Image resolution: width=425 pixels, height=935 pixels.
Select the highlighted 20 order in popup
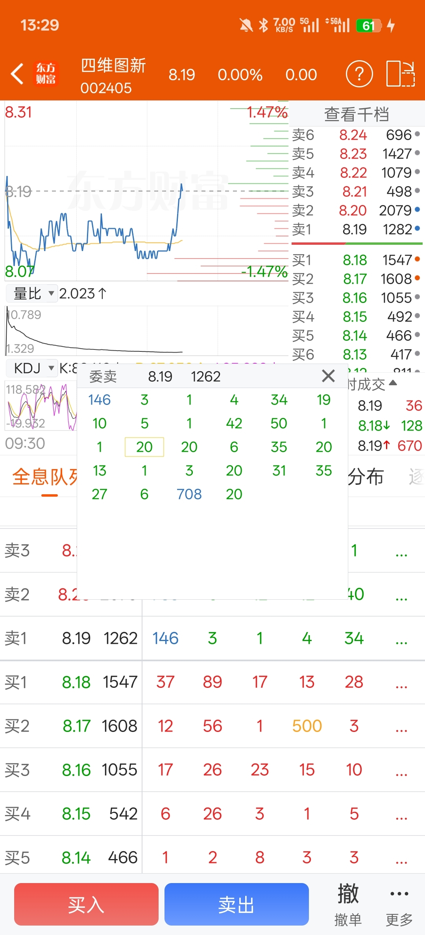pos(144,447)
